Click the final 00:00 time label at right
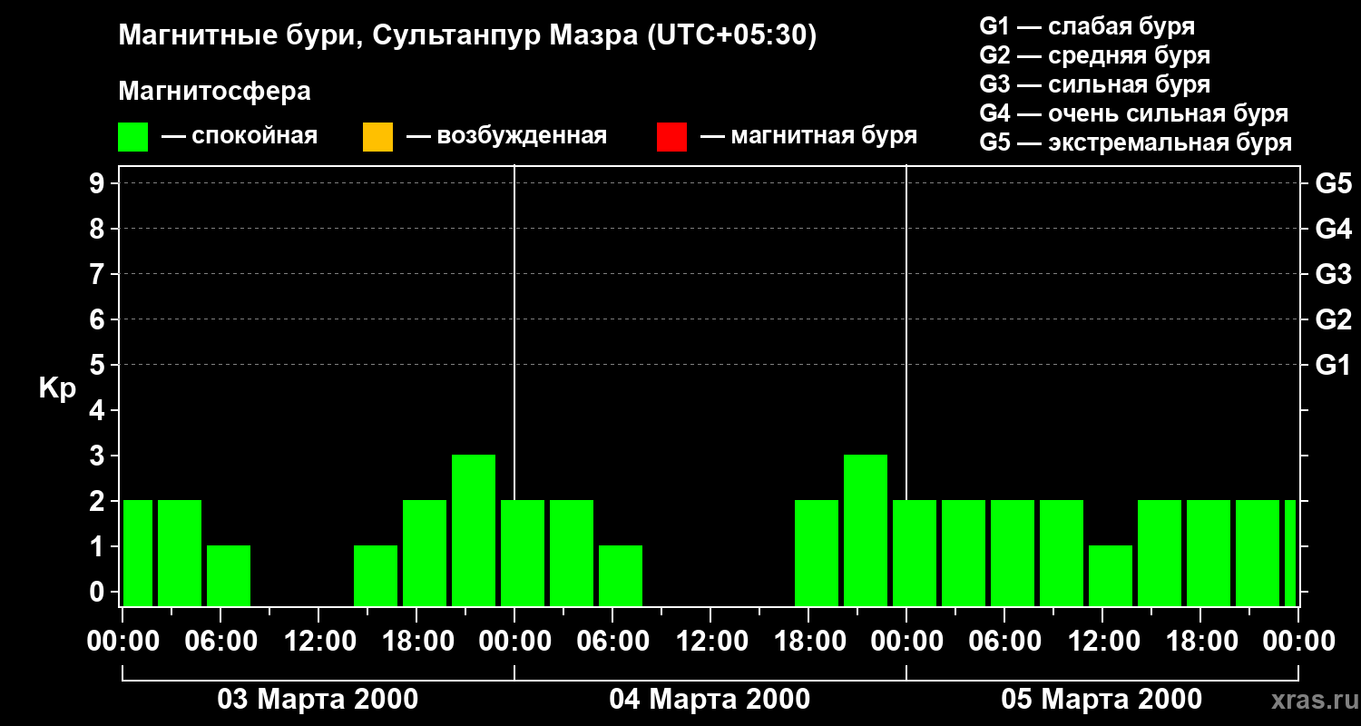The width and height of the screenshot is (1361, 726). pyautogui.click(x=1297, y=642)
